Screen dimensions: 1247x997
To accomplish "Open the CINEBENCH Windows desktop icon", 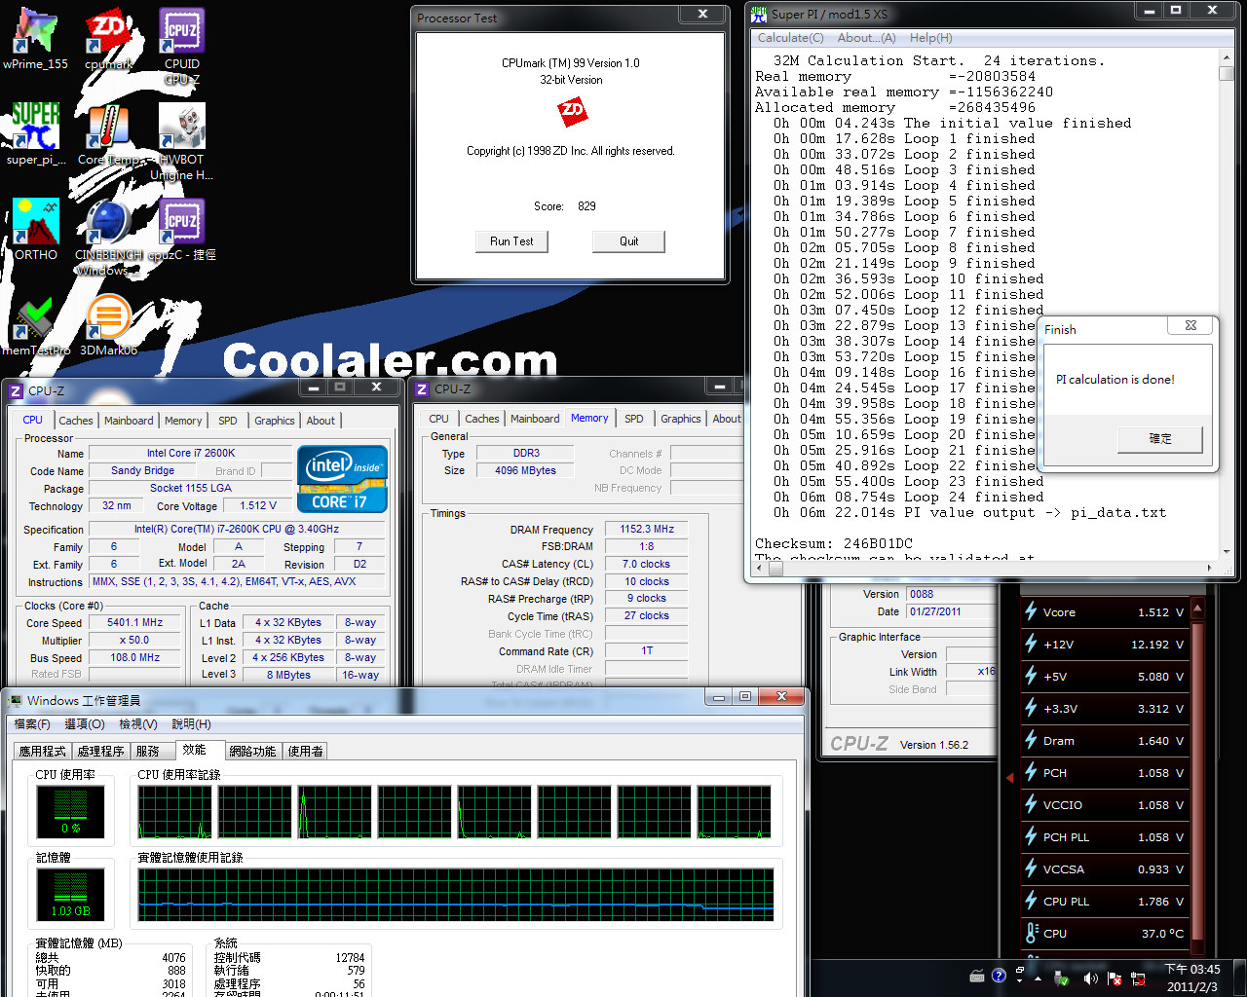I will click(108, 238).
